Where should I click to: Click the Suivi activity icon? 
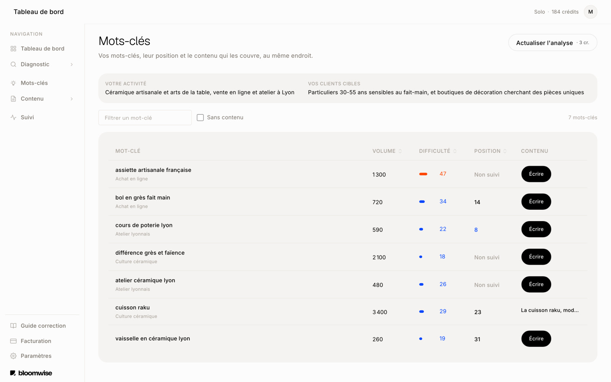tap(13, 117)
